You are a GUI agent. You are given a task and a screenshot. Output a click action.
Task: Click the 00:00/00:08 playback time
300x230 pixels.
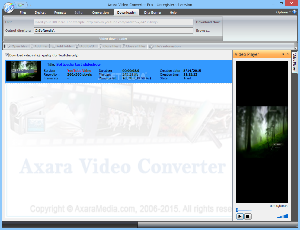coord(279,206)
